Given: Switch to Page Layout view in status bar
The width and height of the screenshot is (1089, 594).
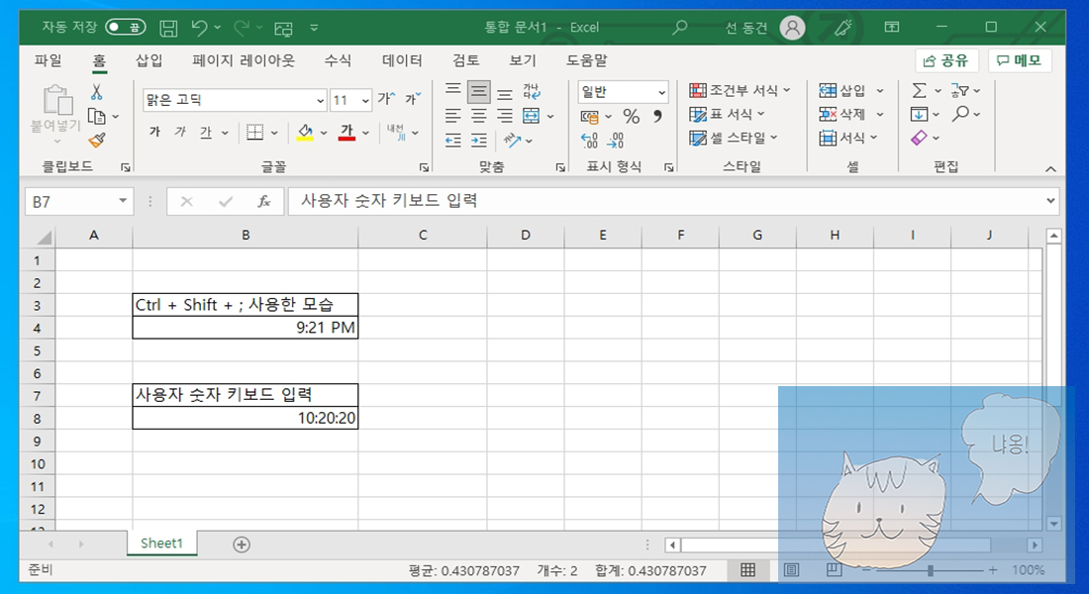Looking at the screenshot, I should (791, 570).
